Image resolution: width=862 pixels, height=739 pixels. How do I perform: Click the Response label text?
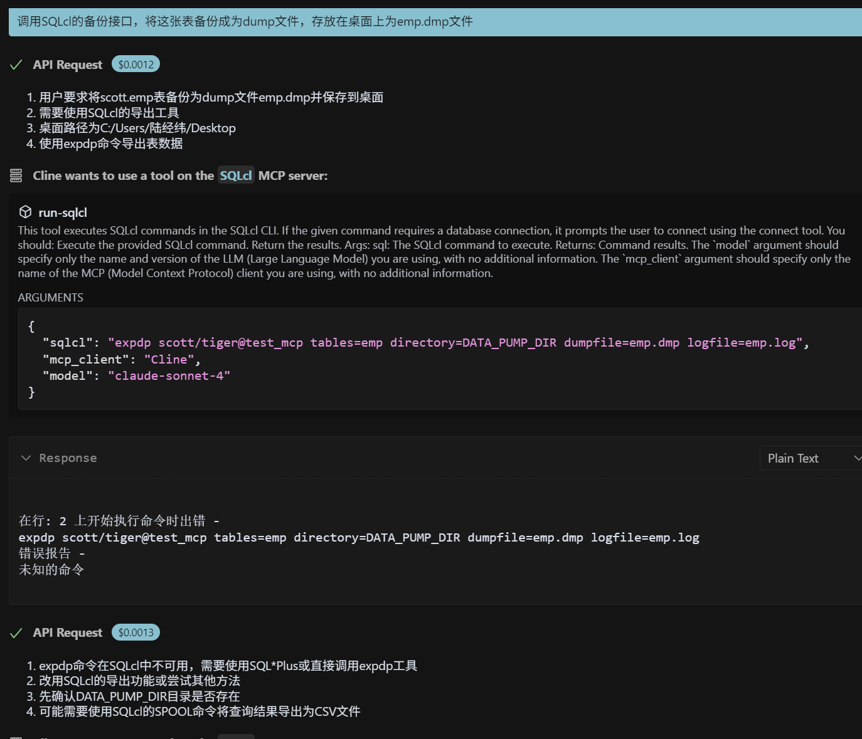tap(68, 458)
